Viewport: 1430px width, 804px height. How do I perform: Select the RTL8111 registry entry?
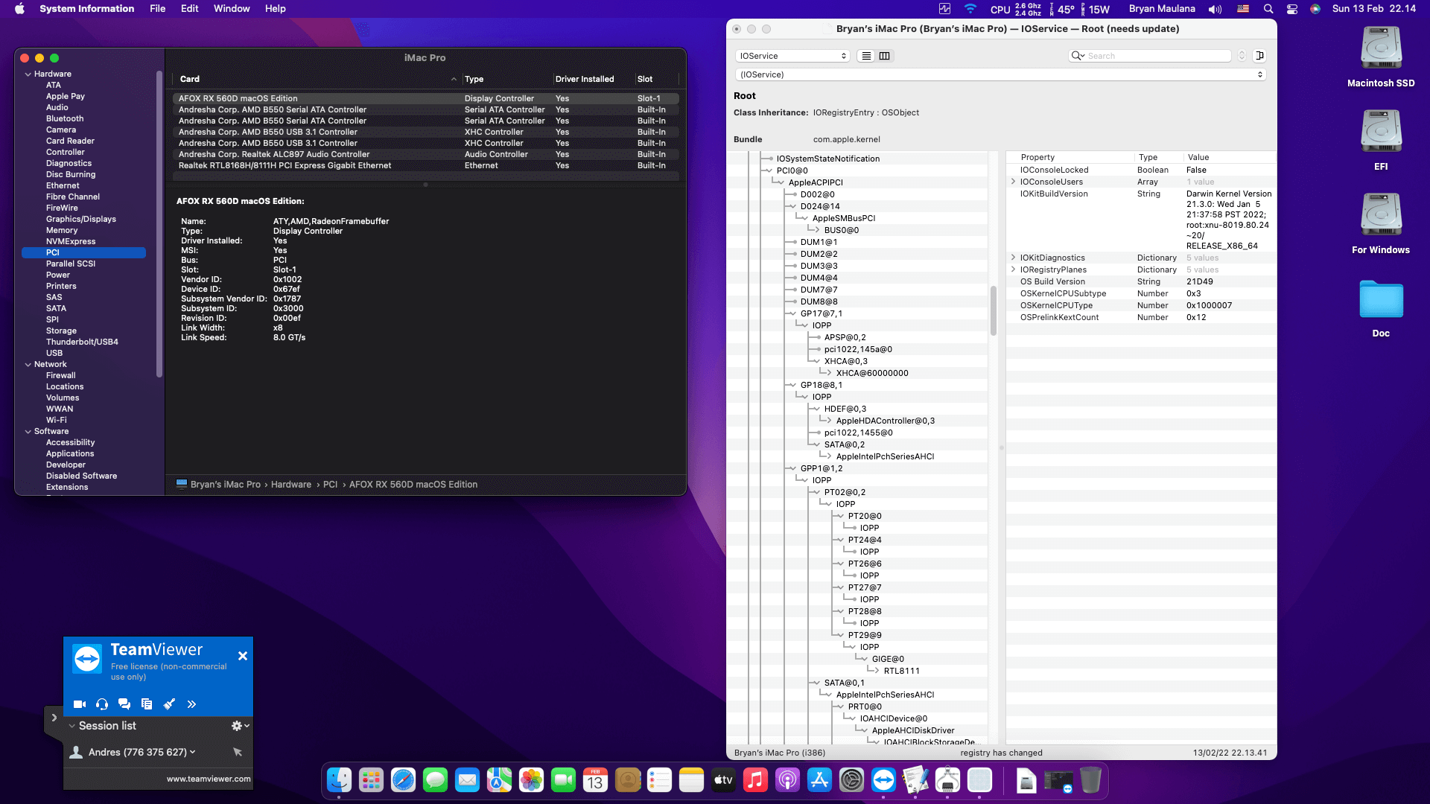[x=901, y=671]
